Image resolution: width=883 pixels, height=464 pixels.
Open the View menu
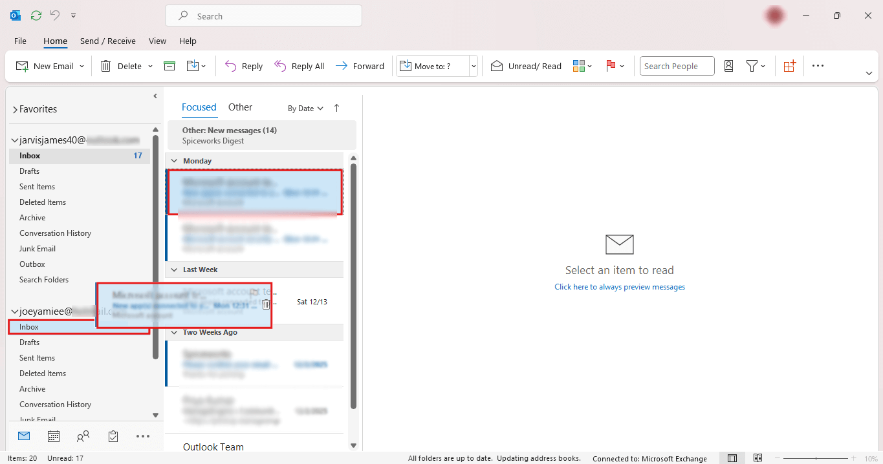157,41
